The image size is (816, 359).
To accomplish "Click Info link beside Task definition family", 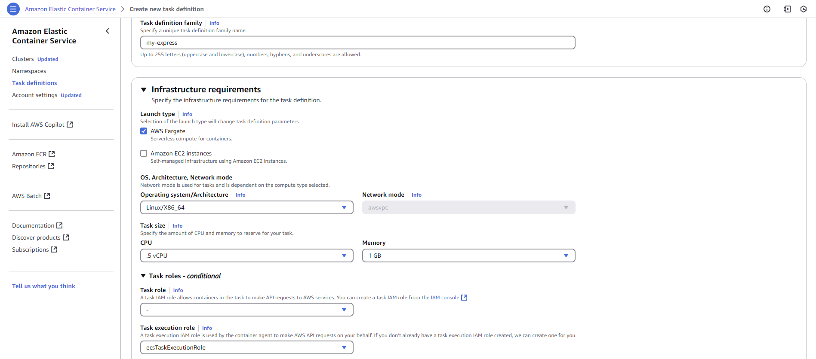I will (214, 23).
